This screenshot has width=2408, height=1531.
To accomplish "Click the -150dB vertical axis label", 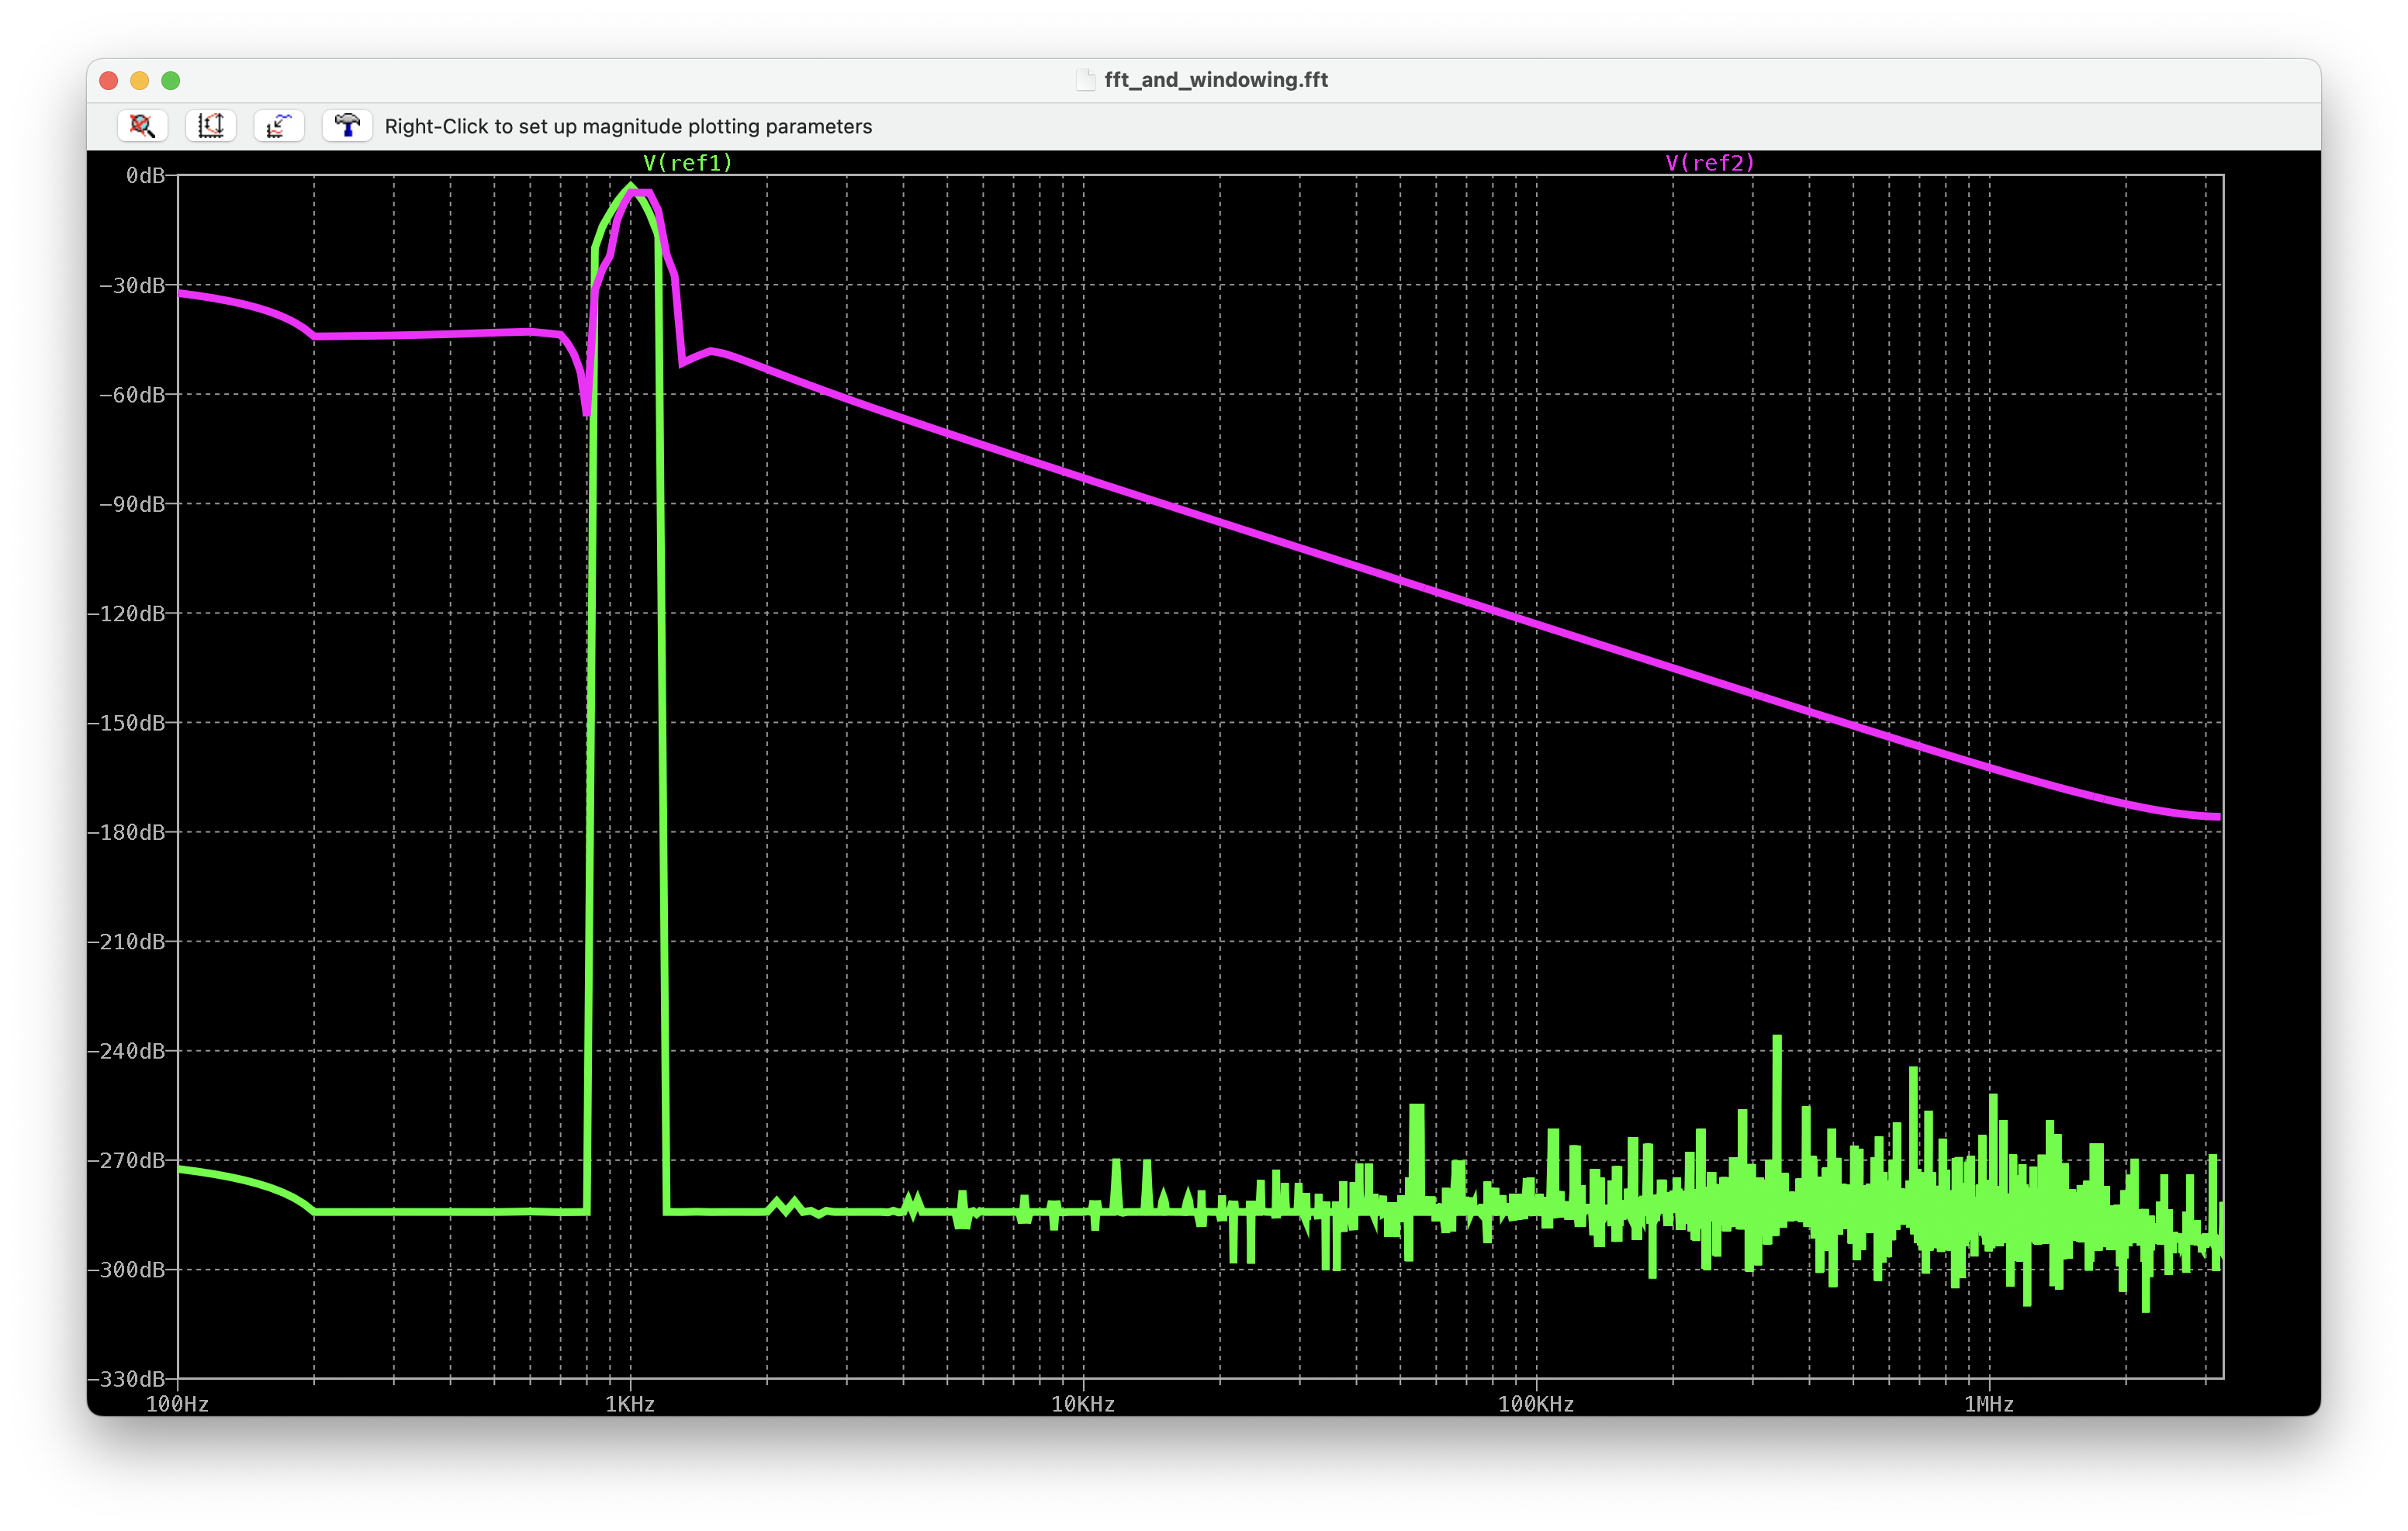I will pyautogui.click(x=126, y=722).
